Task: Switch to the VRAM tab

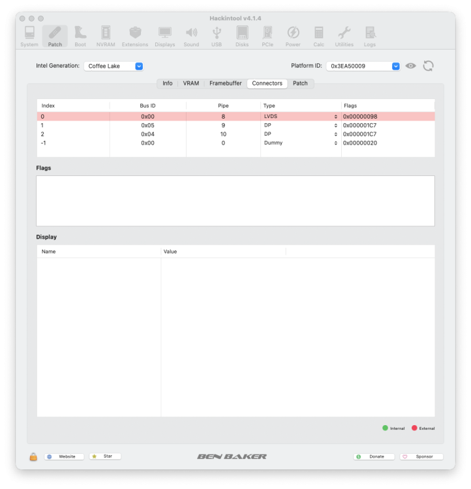Action: click(x=190, y=83)
